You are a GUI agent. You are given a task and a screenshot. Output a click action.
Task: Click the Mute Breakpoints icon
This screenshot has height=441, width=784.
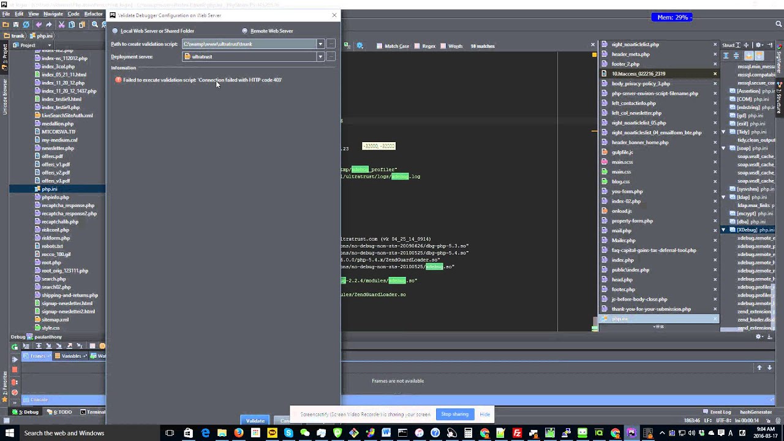click(x=15, y=393)
